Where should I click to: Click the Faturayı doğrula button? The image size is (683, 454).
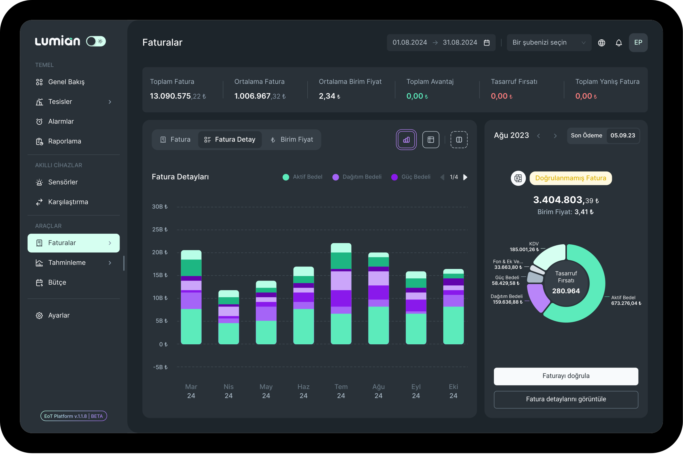[x=566, y=376]
